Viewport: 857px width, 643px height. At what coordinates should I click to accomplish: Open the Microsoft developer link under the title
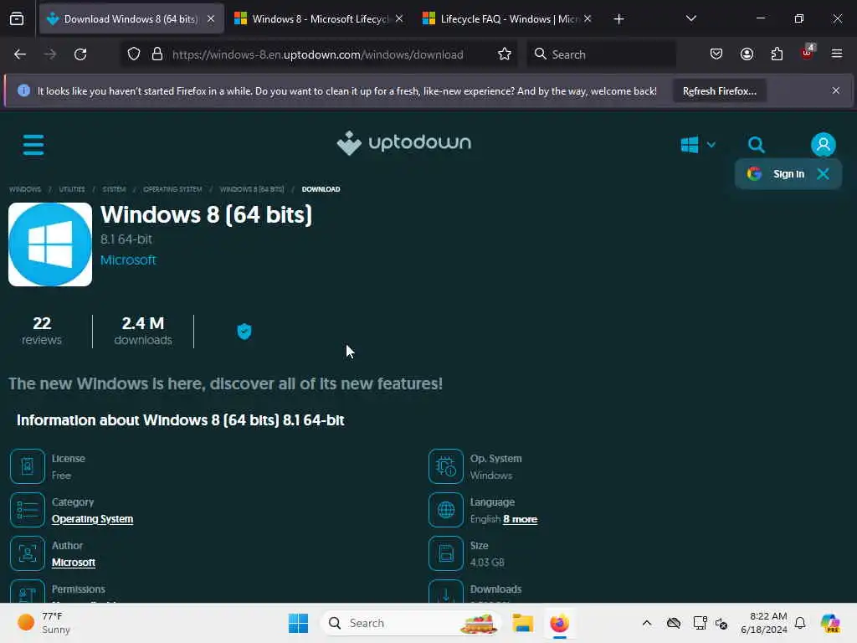pyautogui.click(x=128, y=260)
